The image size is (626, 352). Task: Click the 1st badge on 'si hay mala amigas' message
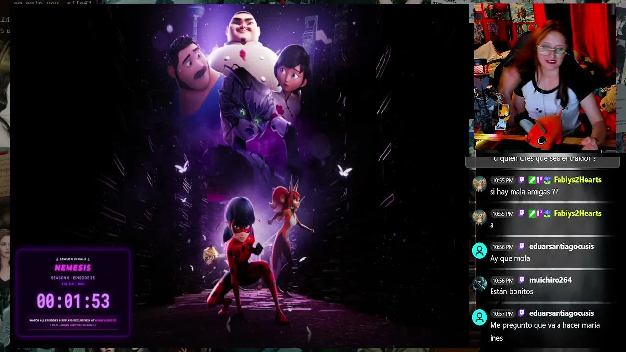coord(539,180)
